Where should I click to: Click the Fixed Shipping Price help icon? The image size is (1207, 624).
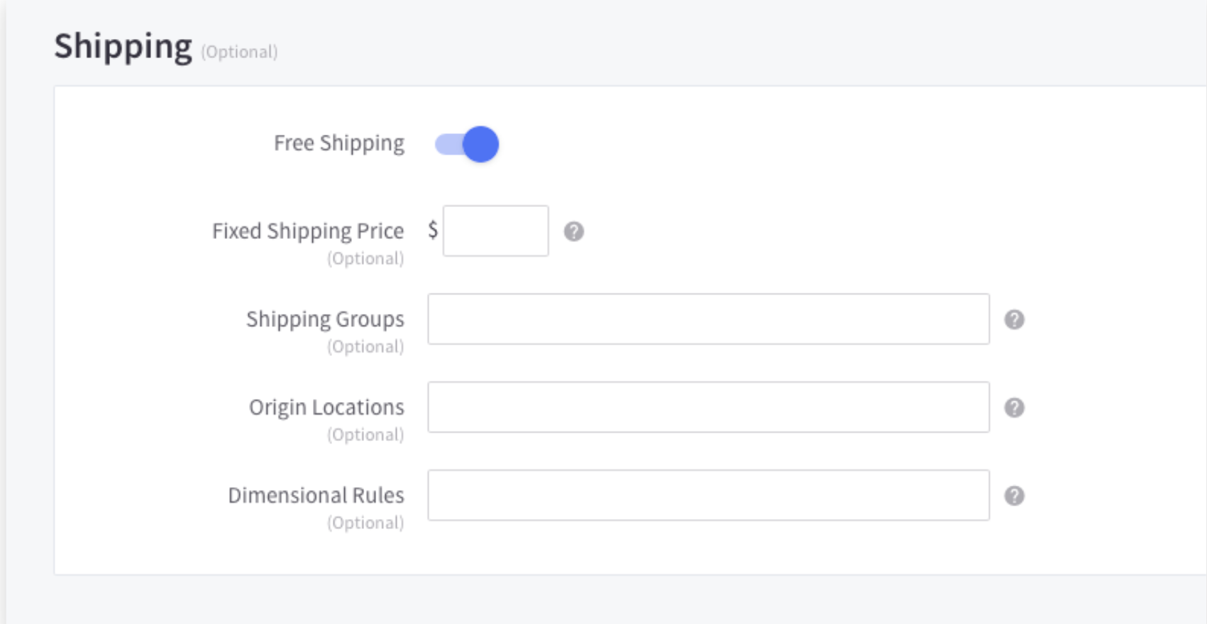tap(573, 231)
